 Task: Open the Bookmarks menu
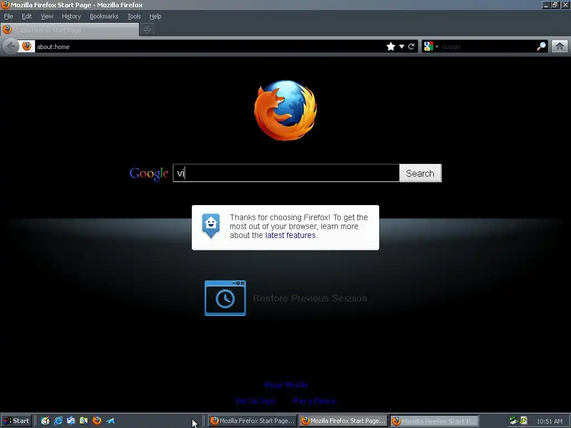pos(104,16)
